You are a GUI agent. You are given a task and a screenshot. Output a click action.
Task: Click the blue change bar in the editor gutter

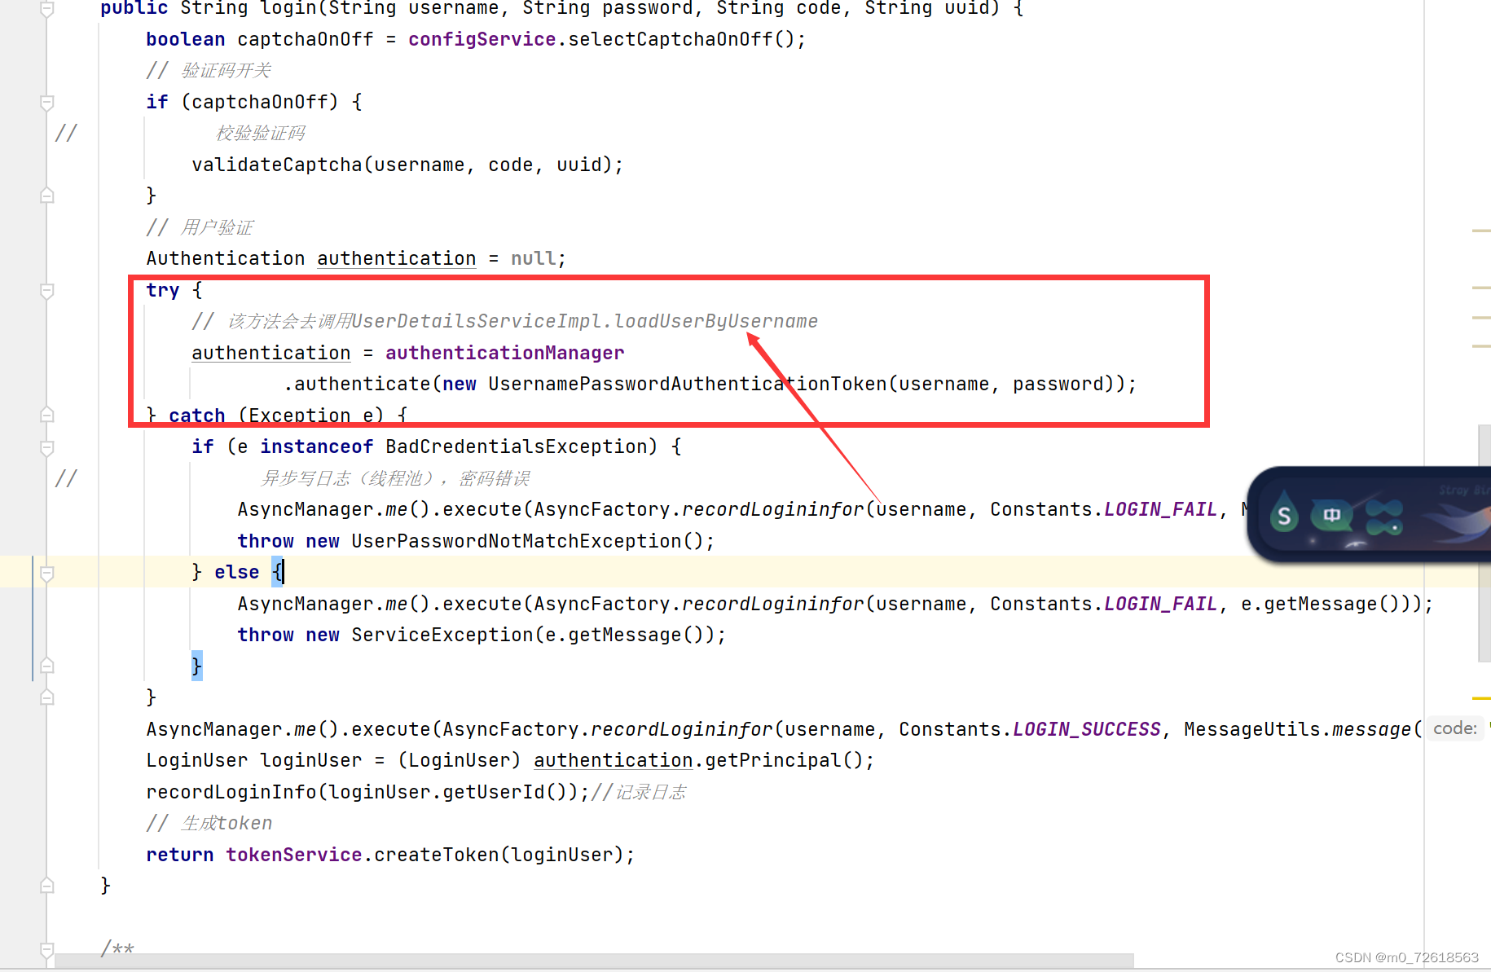(33, 619)
